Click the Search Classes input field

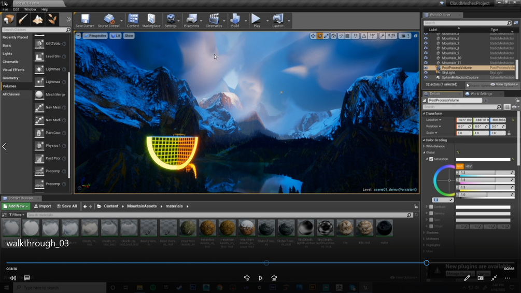[36, 30]
